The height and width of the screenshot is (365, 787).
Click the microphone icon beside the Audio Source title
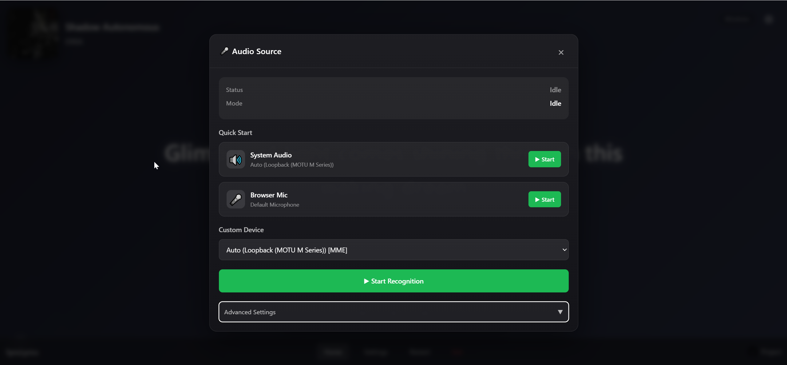pos(224,51)
